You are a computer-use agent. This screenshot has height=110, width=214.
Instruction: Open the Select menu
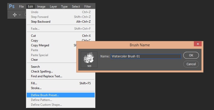pos(76,7)
